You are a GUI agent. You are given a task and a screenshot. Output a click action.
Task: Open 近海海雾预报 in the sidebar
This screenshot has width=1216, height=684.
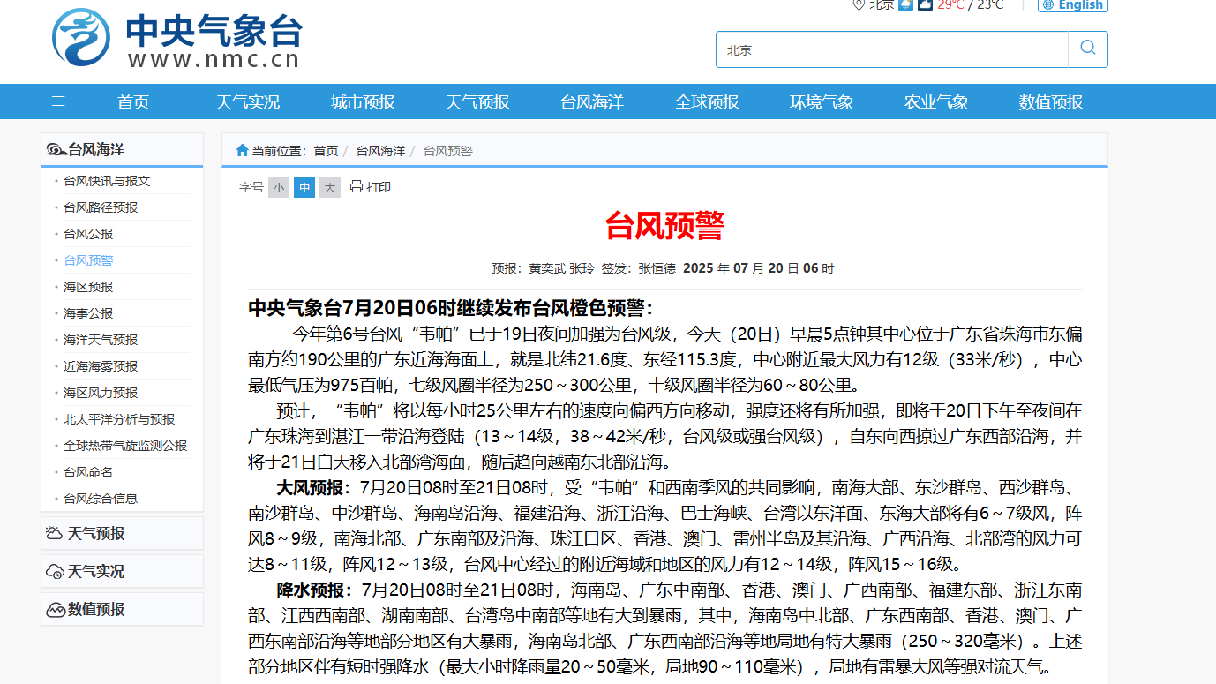(x=101, y=366)
